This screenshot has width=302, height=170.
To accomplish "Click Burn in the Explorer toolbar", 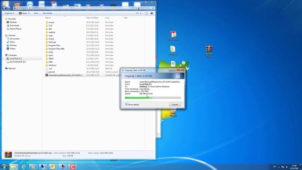I will pyautogui.click(x=36, y=13).
